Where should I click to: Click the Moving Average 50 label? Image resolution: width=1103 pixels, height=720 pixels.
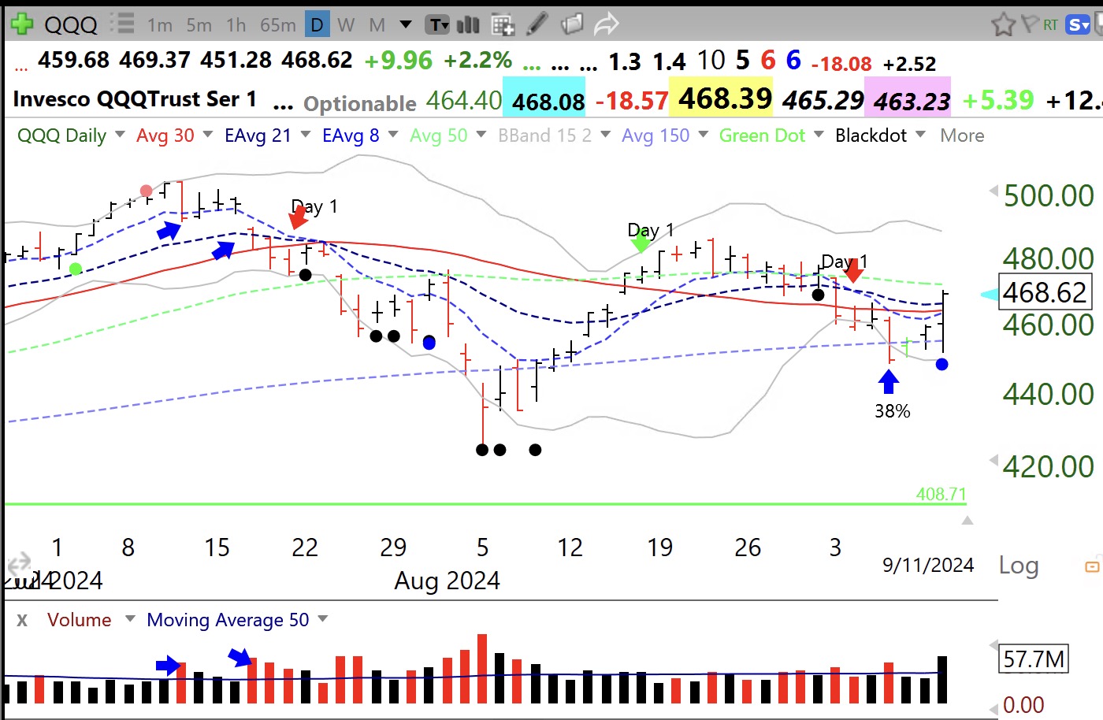(228, 620)
